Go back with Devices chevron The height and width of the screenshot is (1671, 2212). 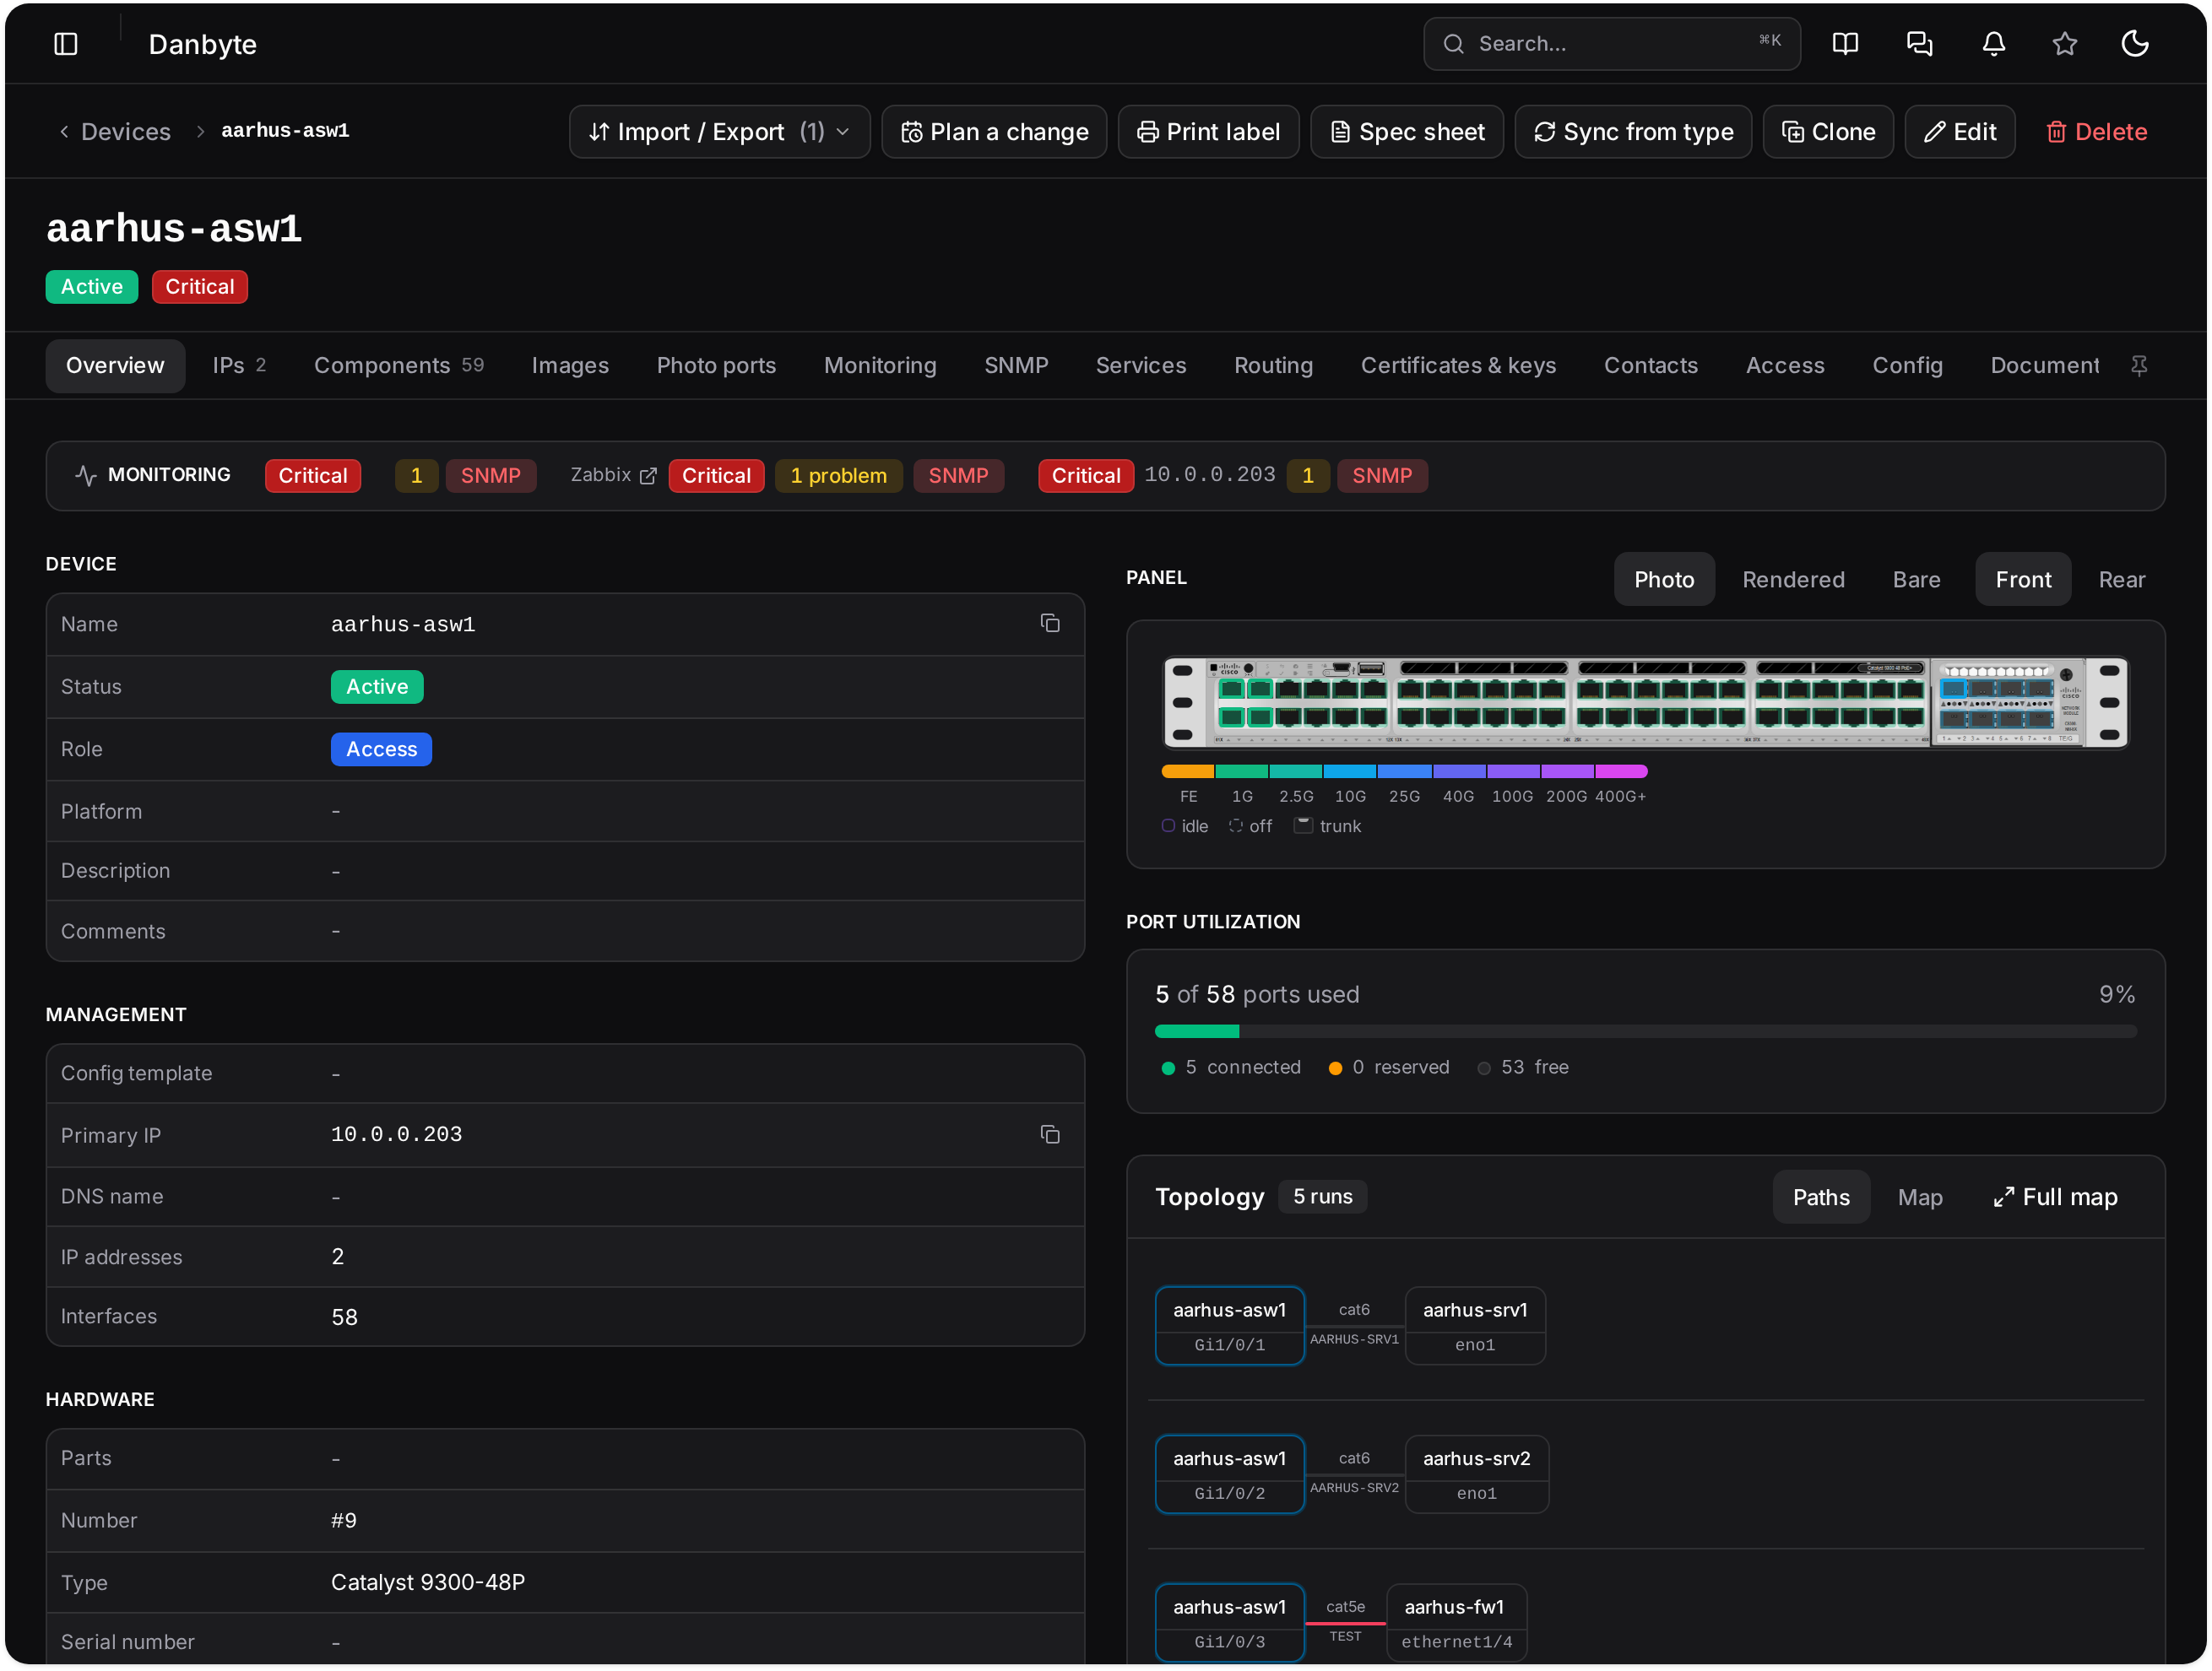coord(64,132)
